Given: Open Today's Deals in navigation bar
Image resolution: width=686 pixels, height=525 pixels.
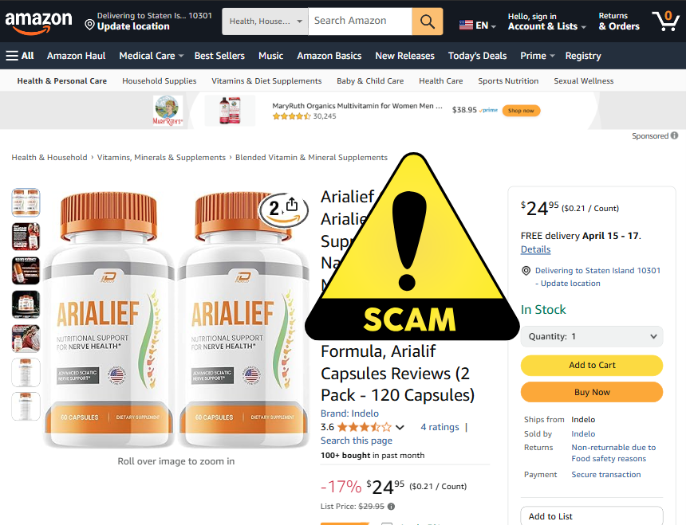Looking at the screenshot, I should click(x=477, y=56).
